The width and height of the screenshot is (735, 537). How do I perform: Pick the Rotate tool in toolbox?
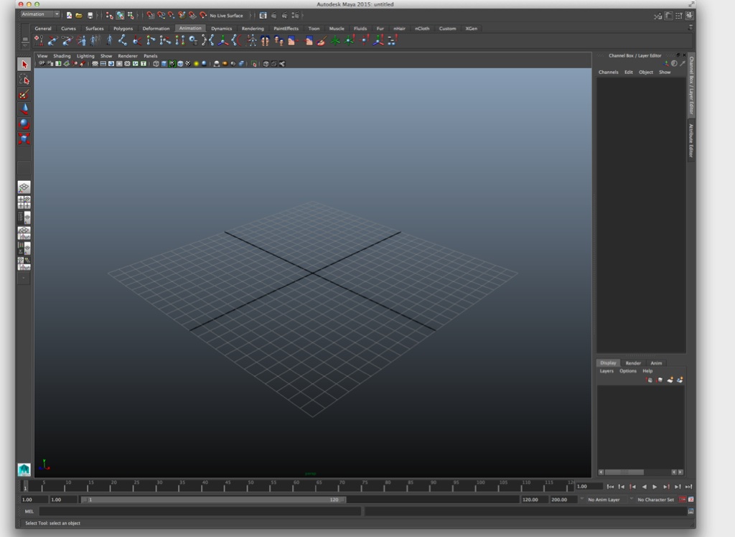[x=24, y=123]
